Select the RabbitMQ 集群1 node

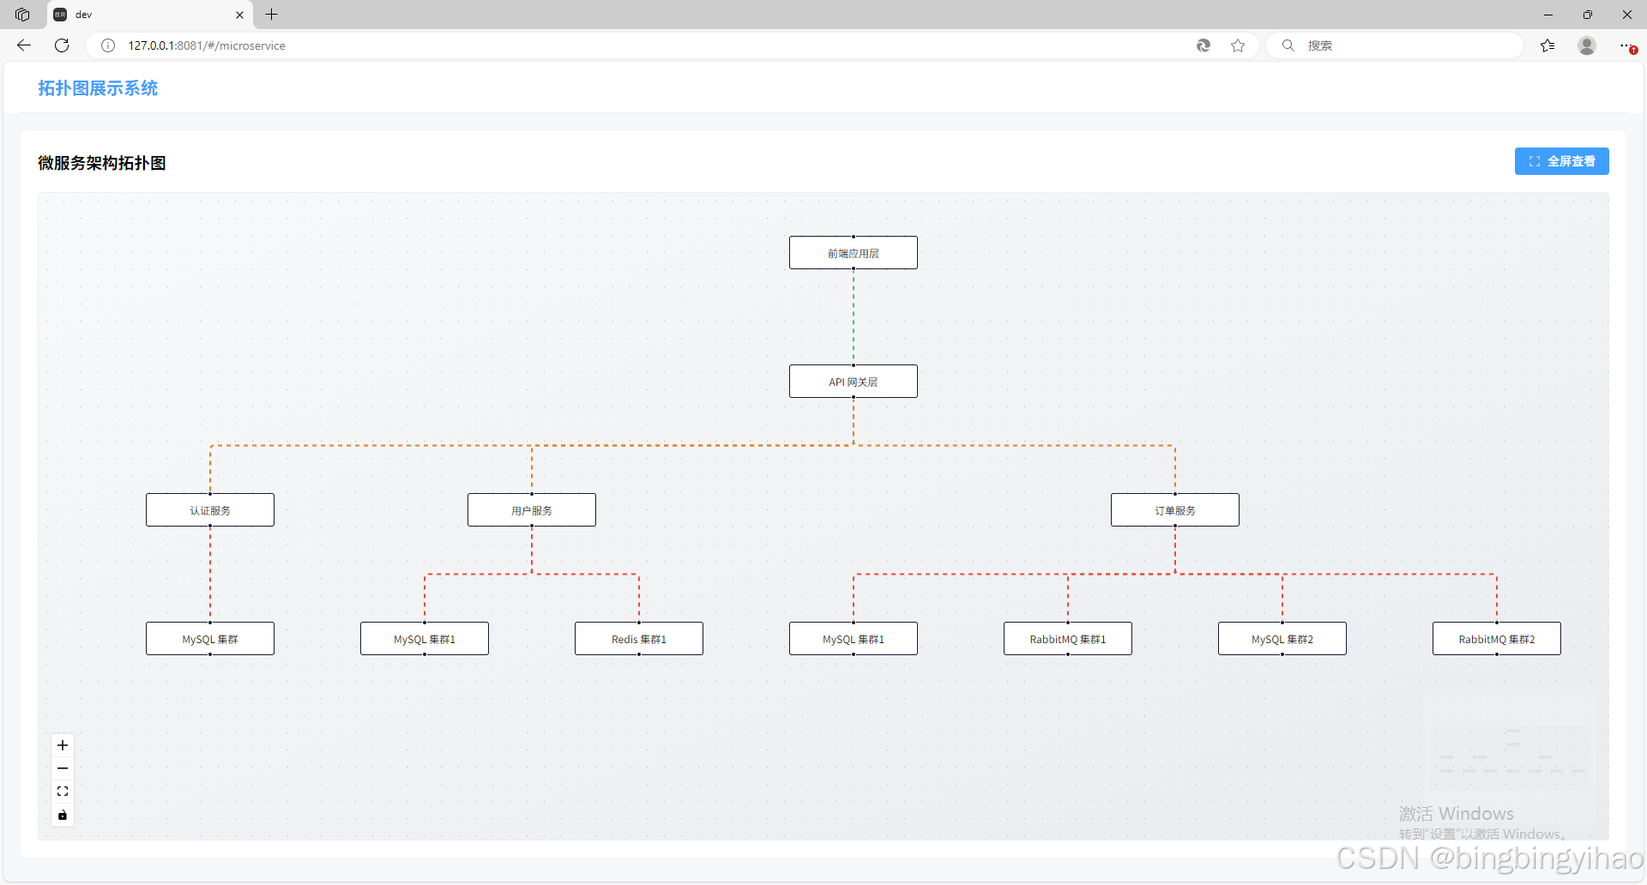(1068, 639)
